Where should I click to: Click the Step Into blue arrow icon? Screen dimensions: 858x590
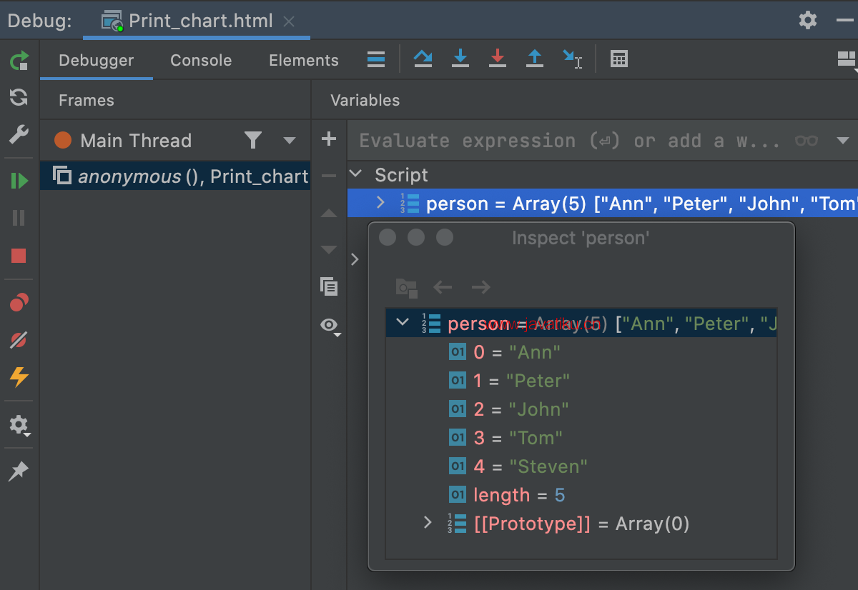pos(460,59)
